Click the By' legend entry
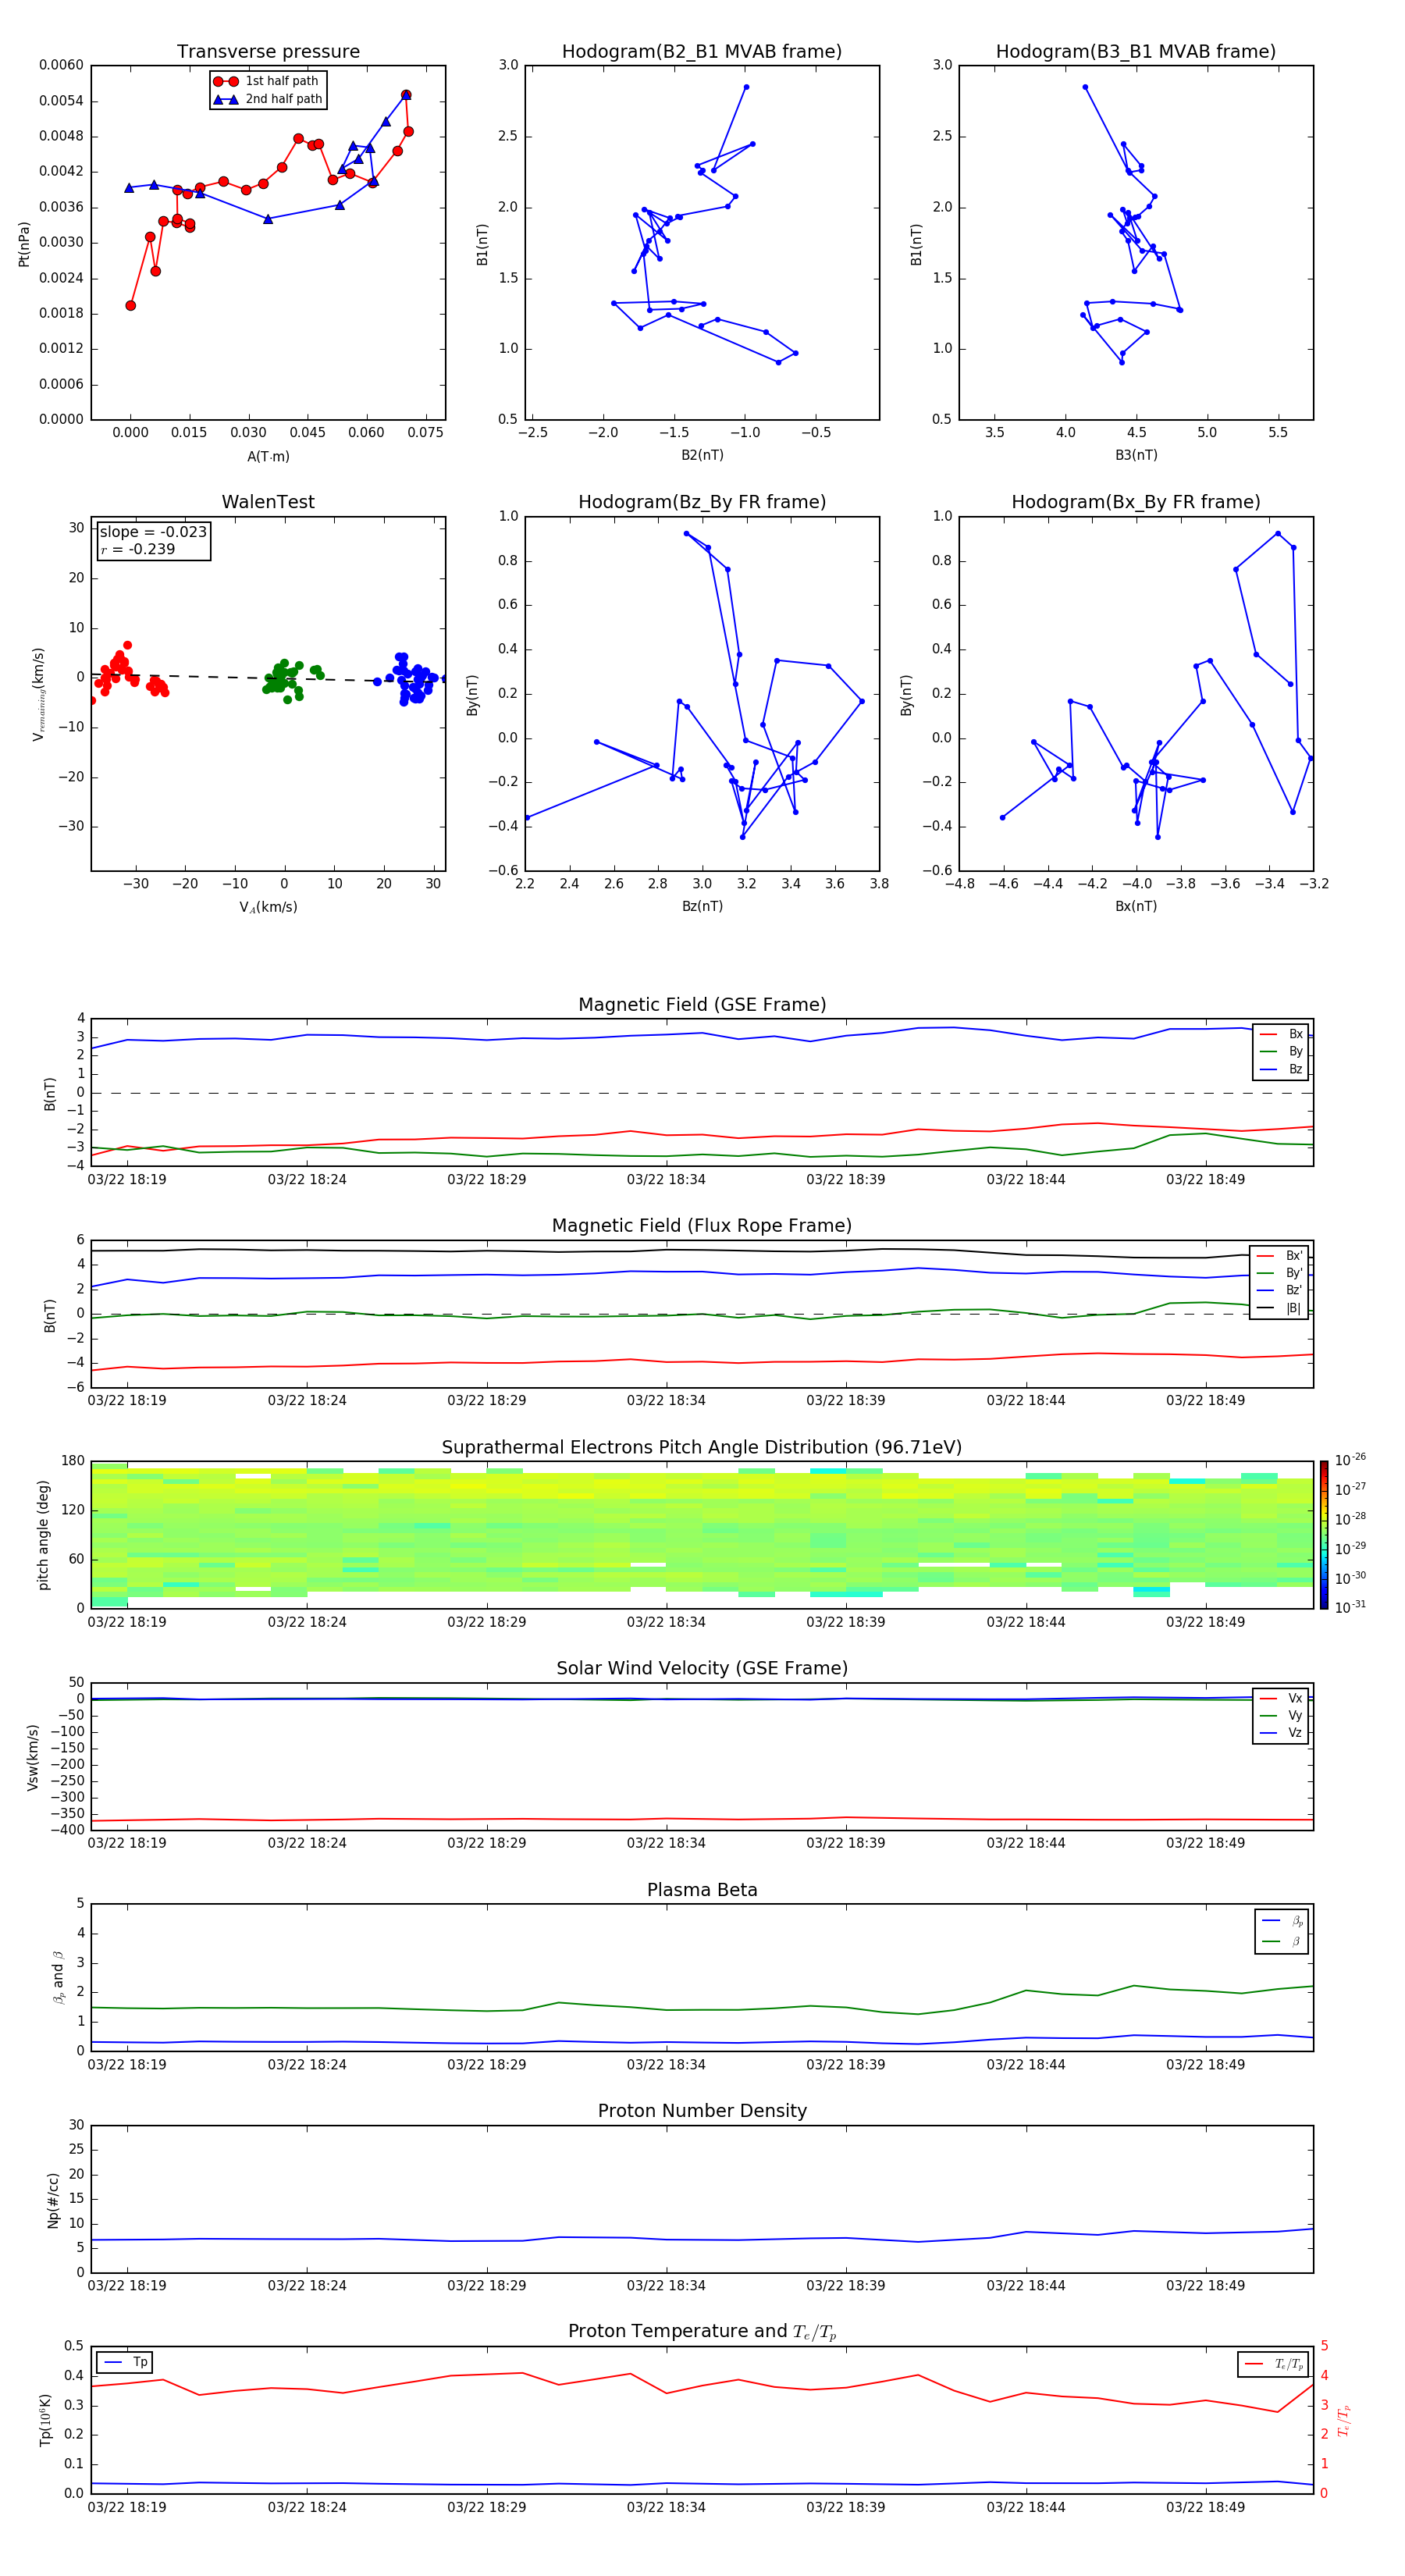The image size is (1405, 2576). tap(1279, 1273)
